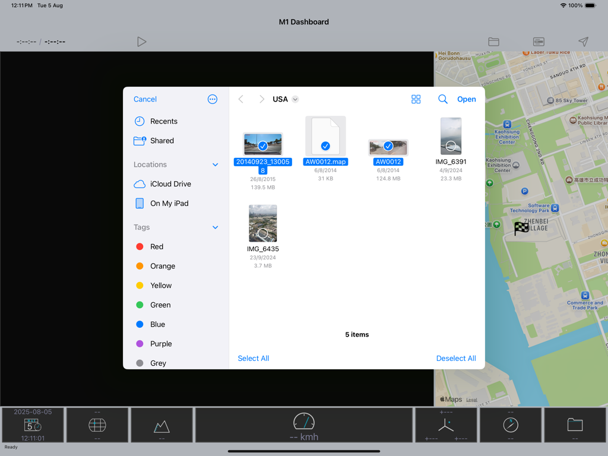Screen dimensions: 608x456
Task: Deselect the AW0012.map file checkmark
Action: click(325, 144)
